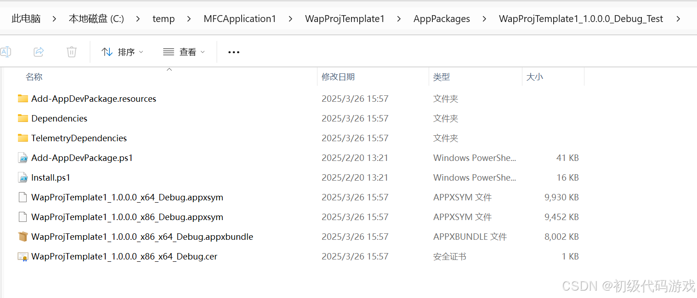Click the appxbundle package icon
The height and width of the screenshot is (298, 697).
point(23,237)
